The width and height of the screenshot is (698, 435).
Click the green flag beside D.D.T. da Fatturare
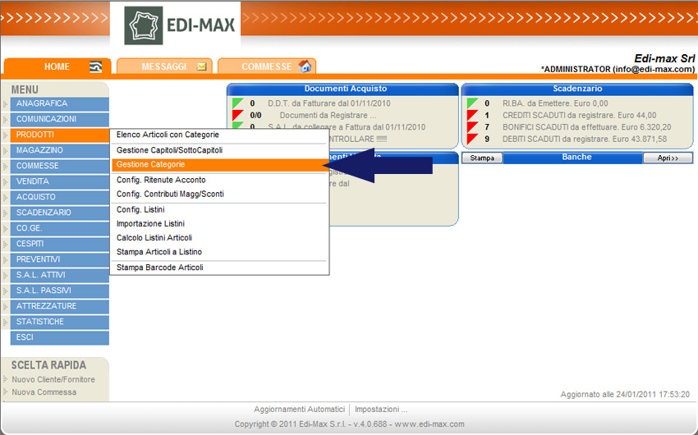point(237,103)
